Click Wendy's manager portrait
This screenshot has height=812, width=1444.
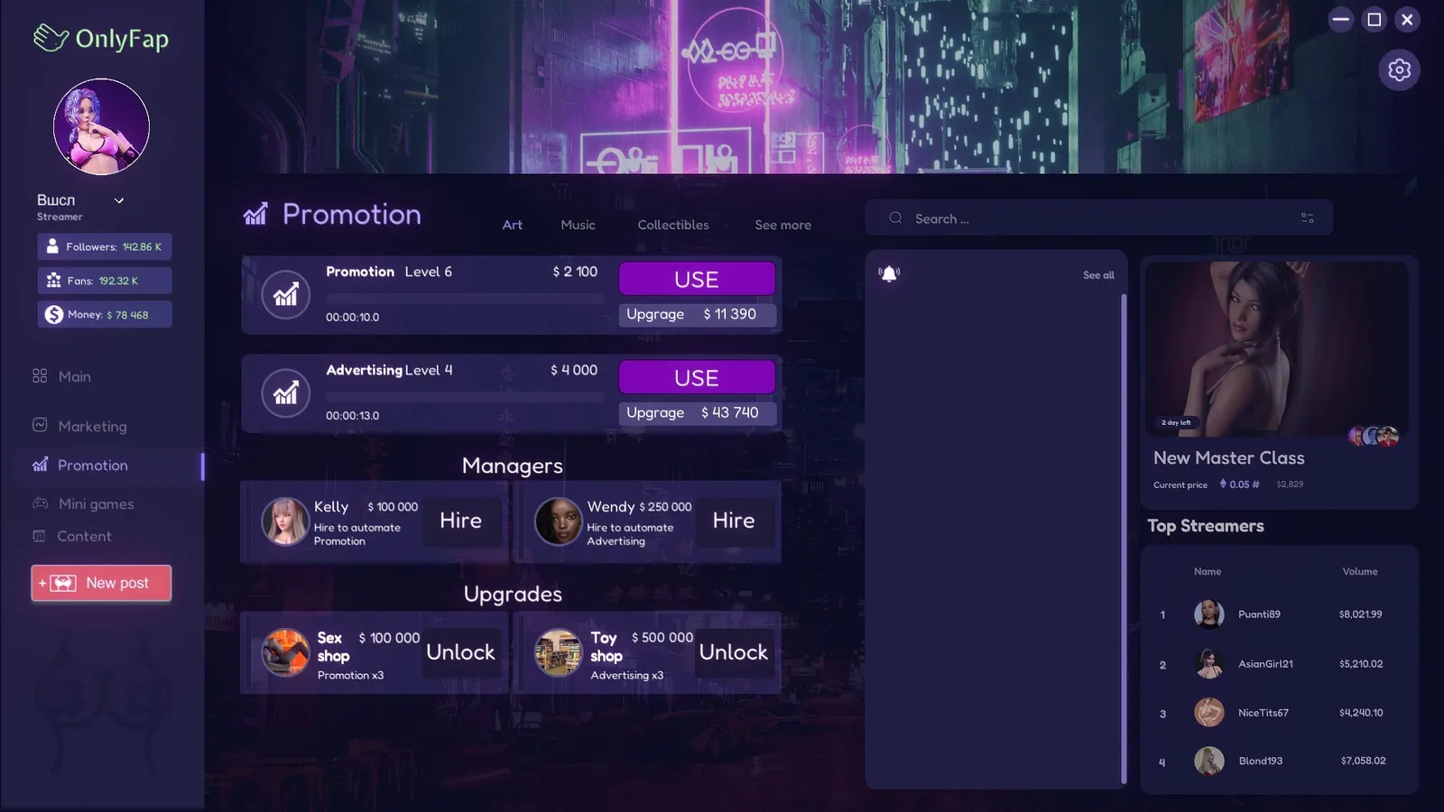558,521
